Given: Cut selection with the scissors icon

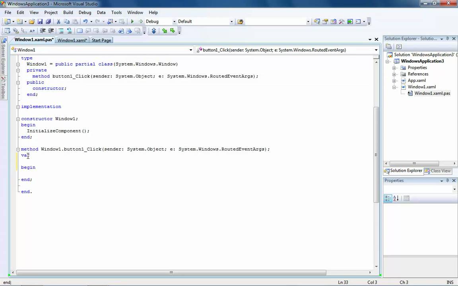Looking at the screenshot, I should pos(58,21).
